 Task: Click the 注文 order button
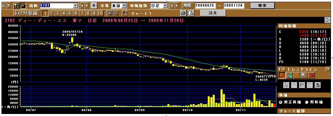coord(213,13)
